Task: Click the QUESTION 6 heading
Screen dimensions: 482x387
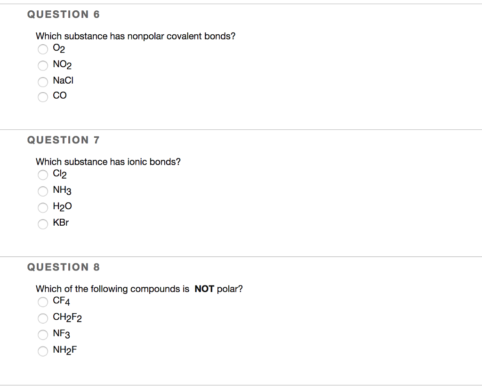Action: [x=64, y=14]
